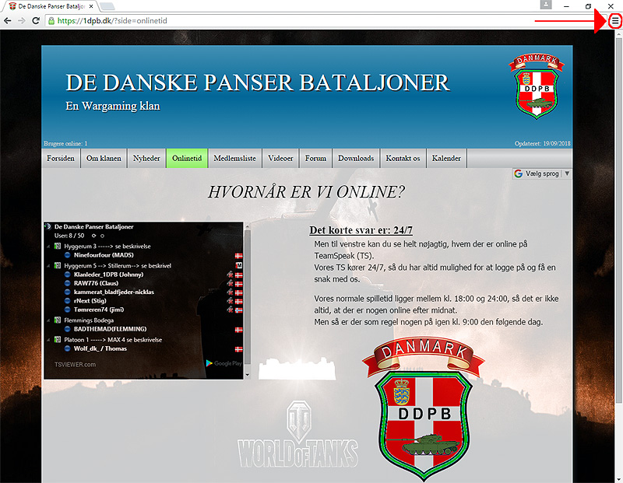This screenshot has width=623, height=483.
Task: Open the Vælg sprog language dropdown
Action: 543,174
